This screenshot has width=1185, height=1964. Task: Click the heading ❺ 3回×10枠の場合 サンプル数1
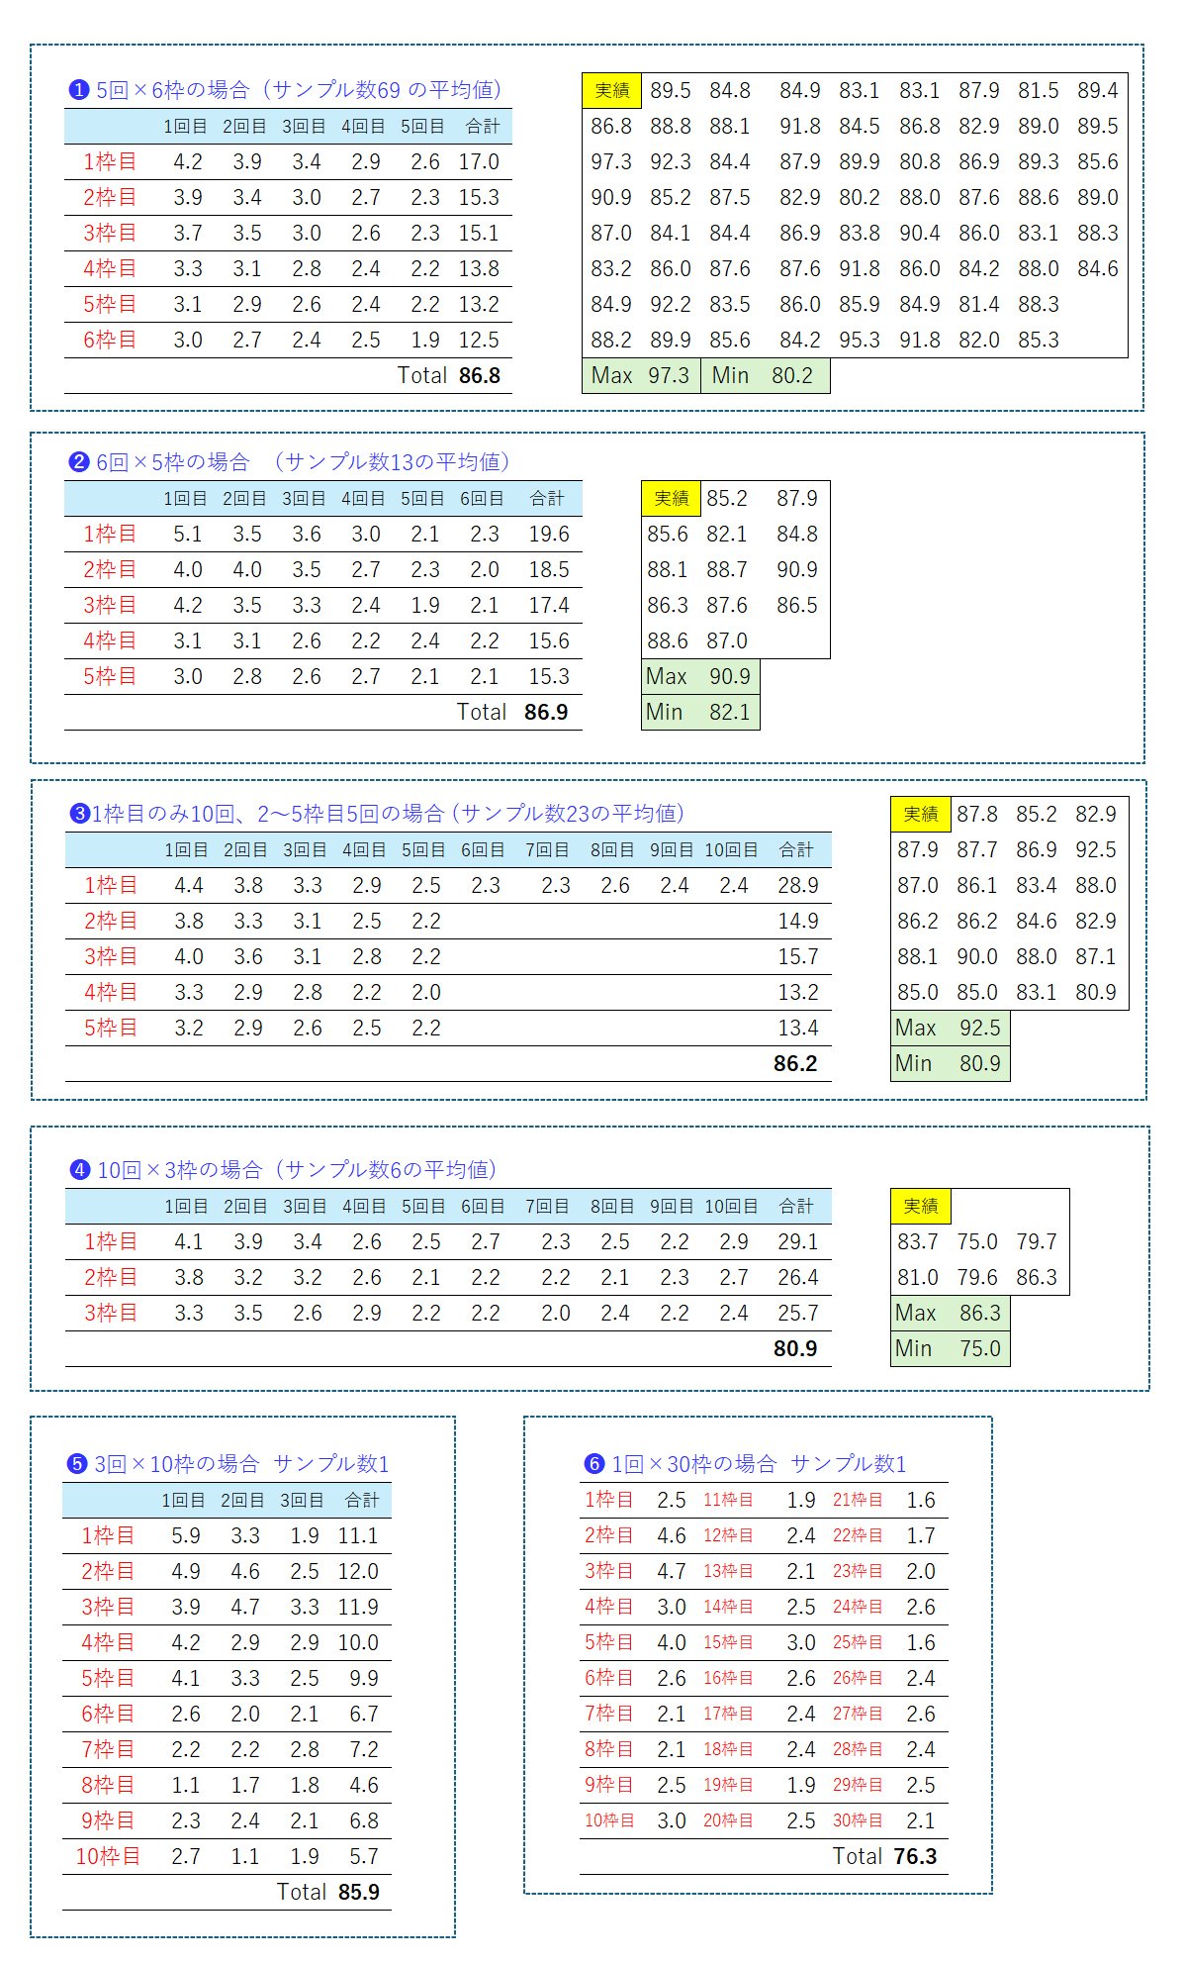[228, 1464]
